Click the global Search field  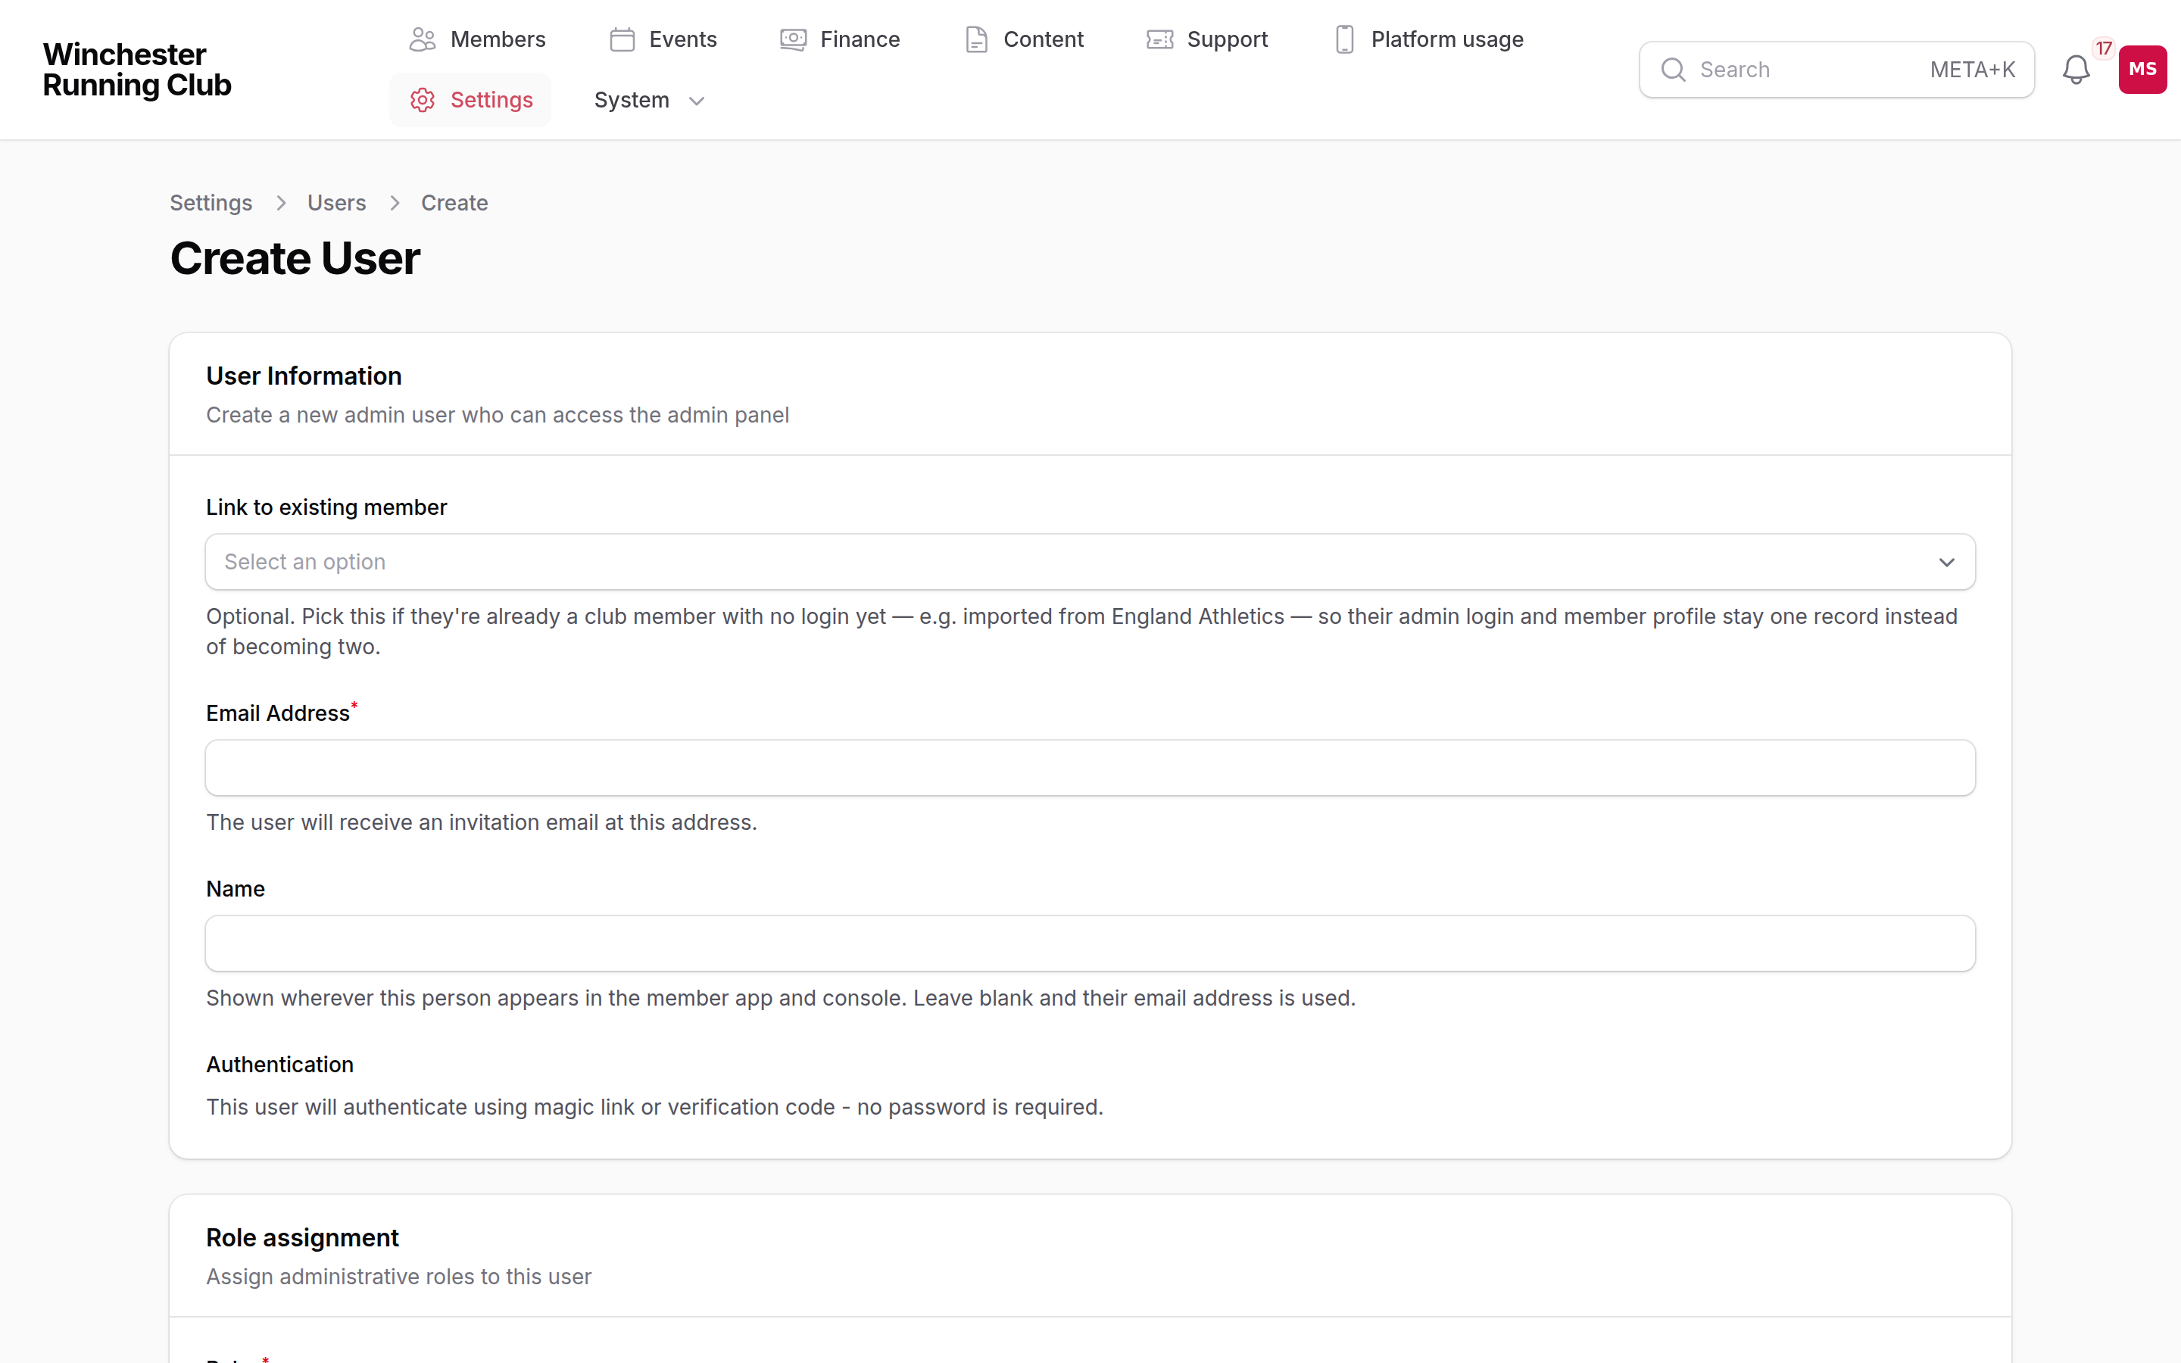pos(1836,70)
